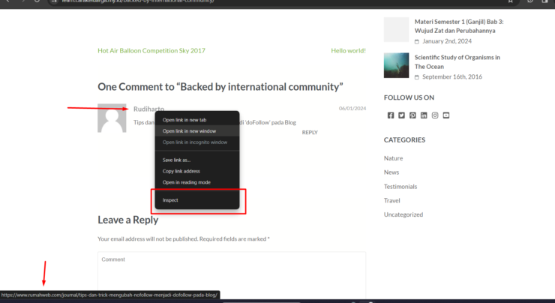
Task: Choose Open link in incognito window
Action: 197,142
